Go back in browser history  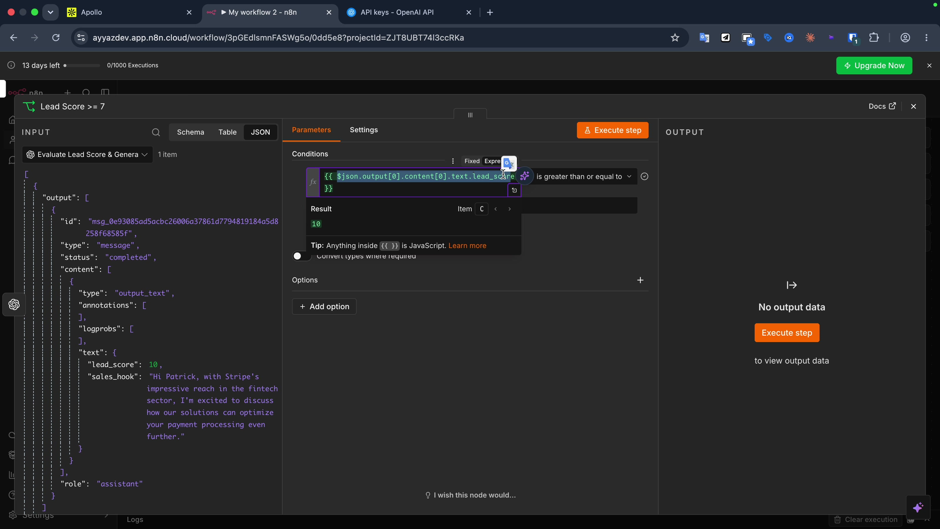click(14, 38)
